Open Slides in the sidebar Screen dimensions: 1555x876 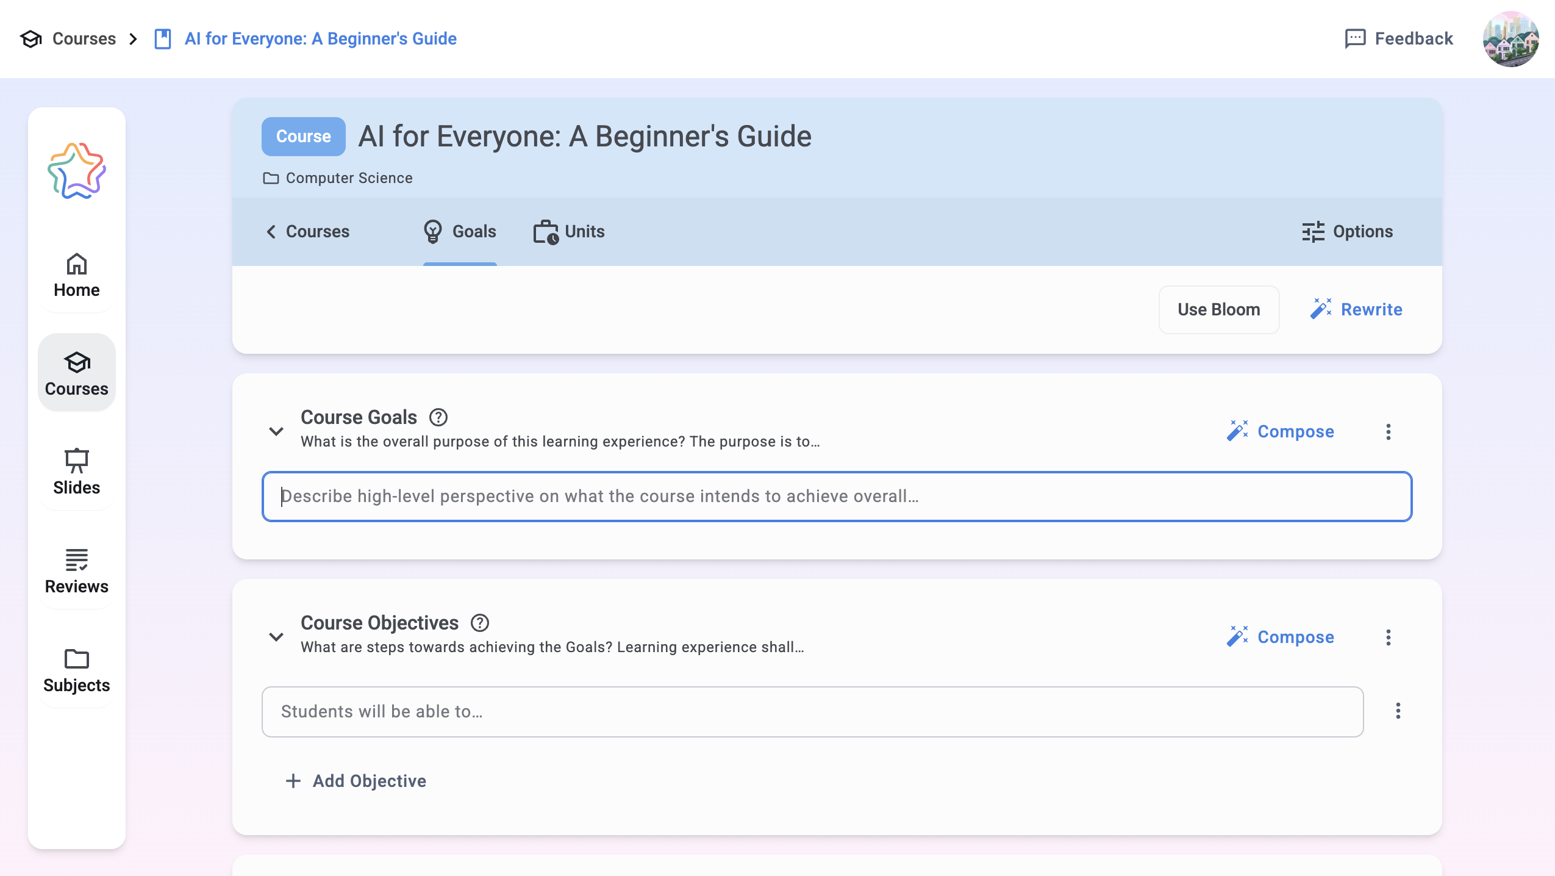77,472
